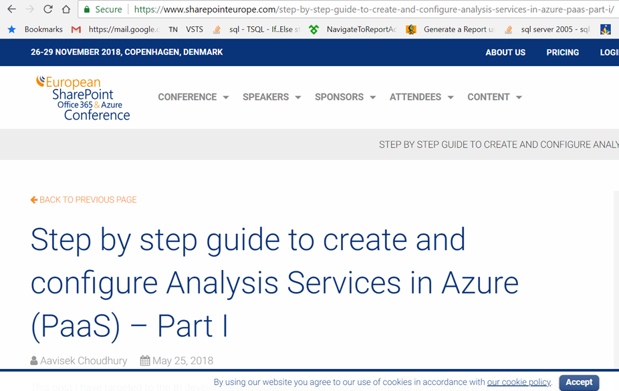Viewport: 619px width, 391px height.
Task: Open the VSTS bookmark
Action: (x=195, y=29)
